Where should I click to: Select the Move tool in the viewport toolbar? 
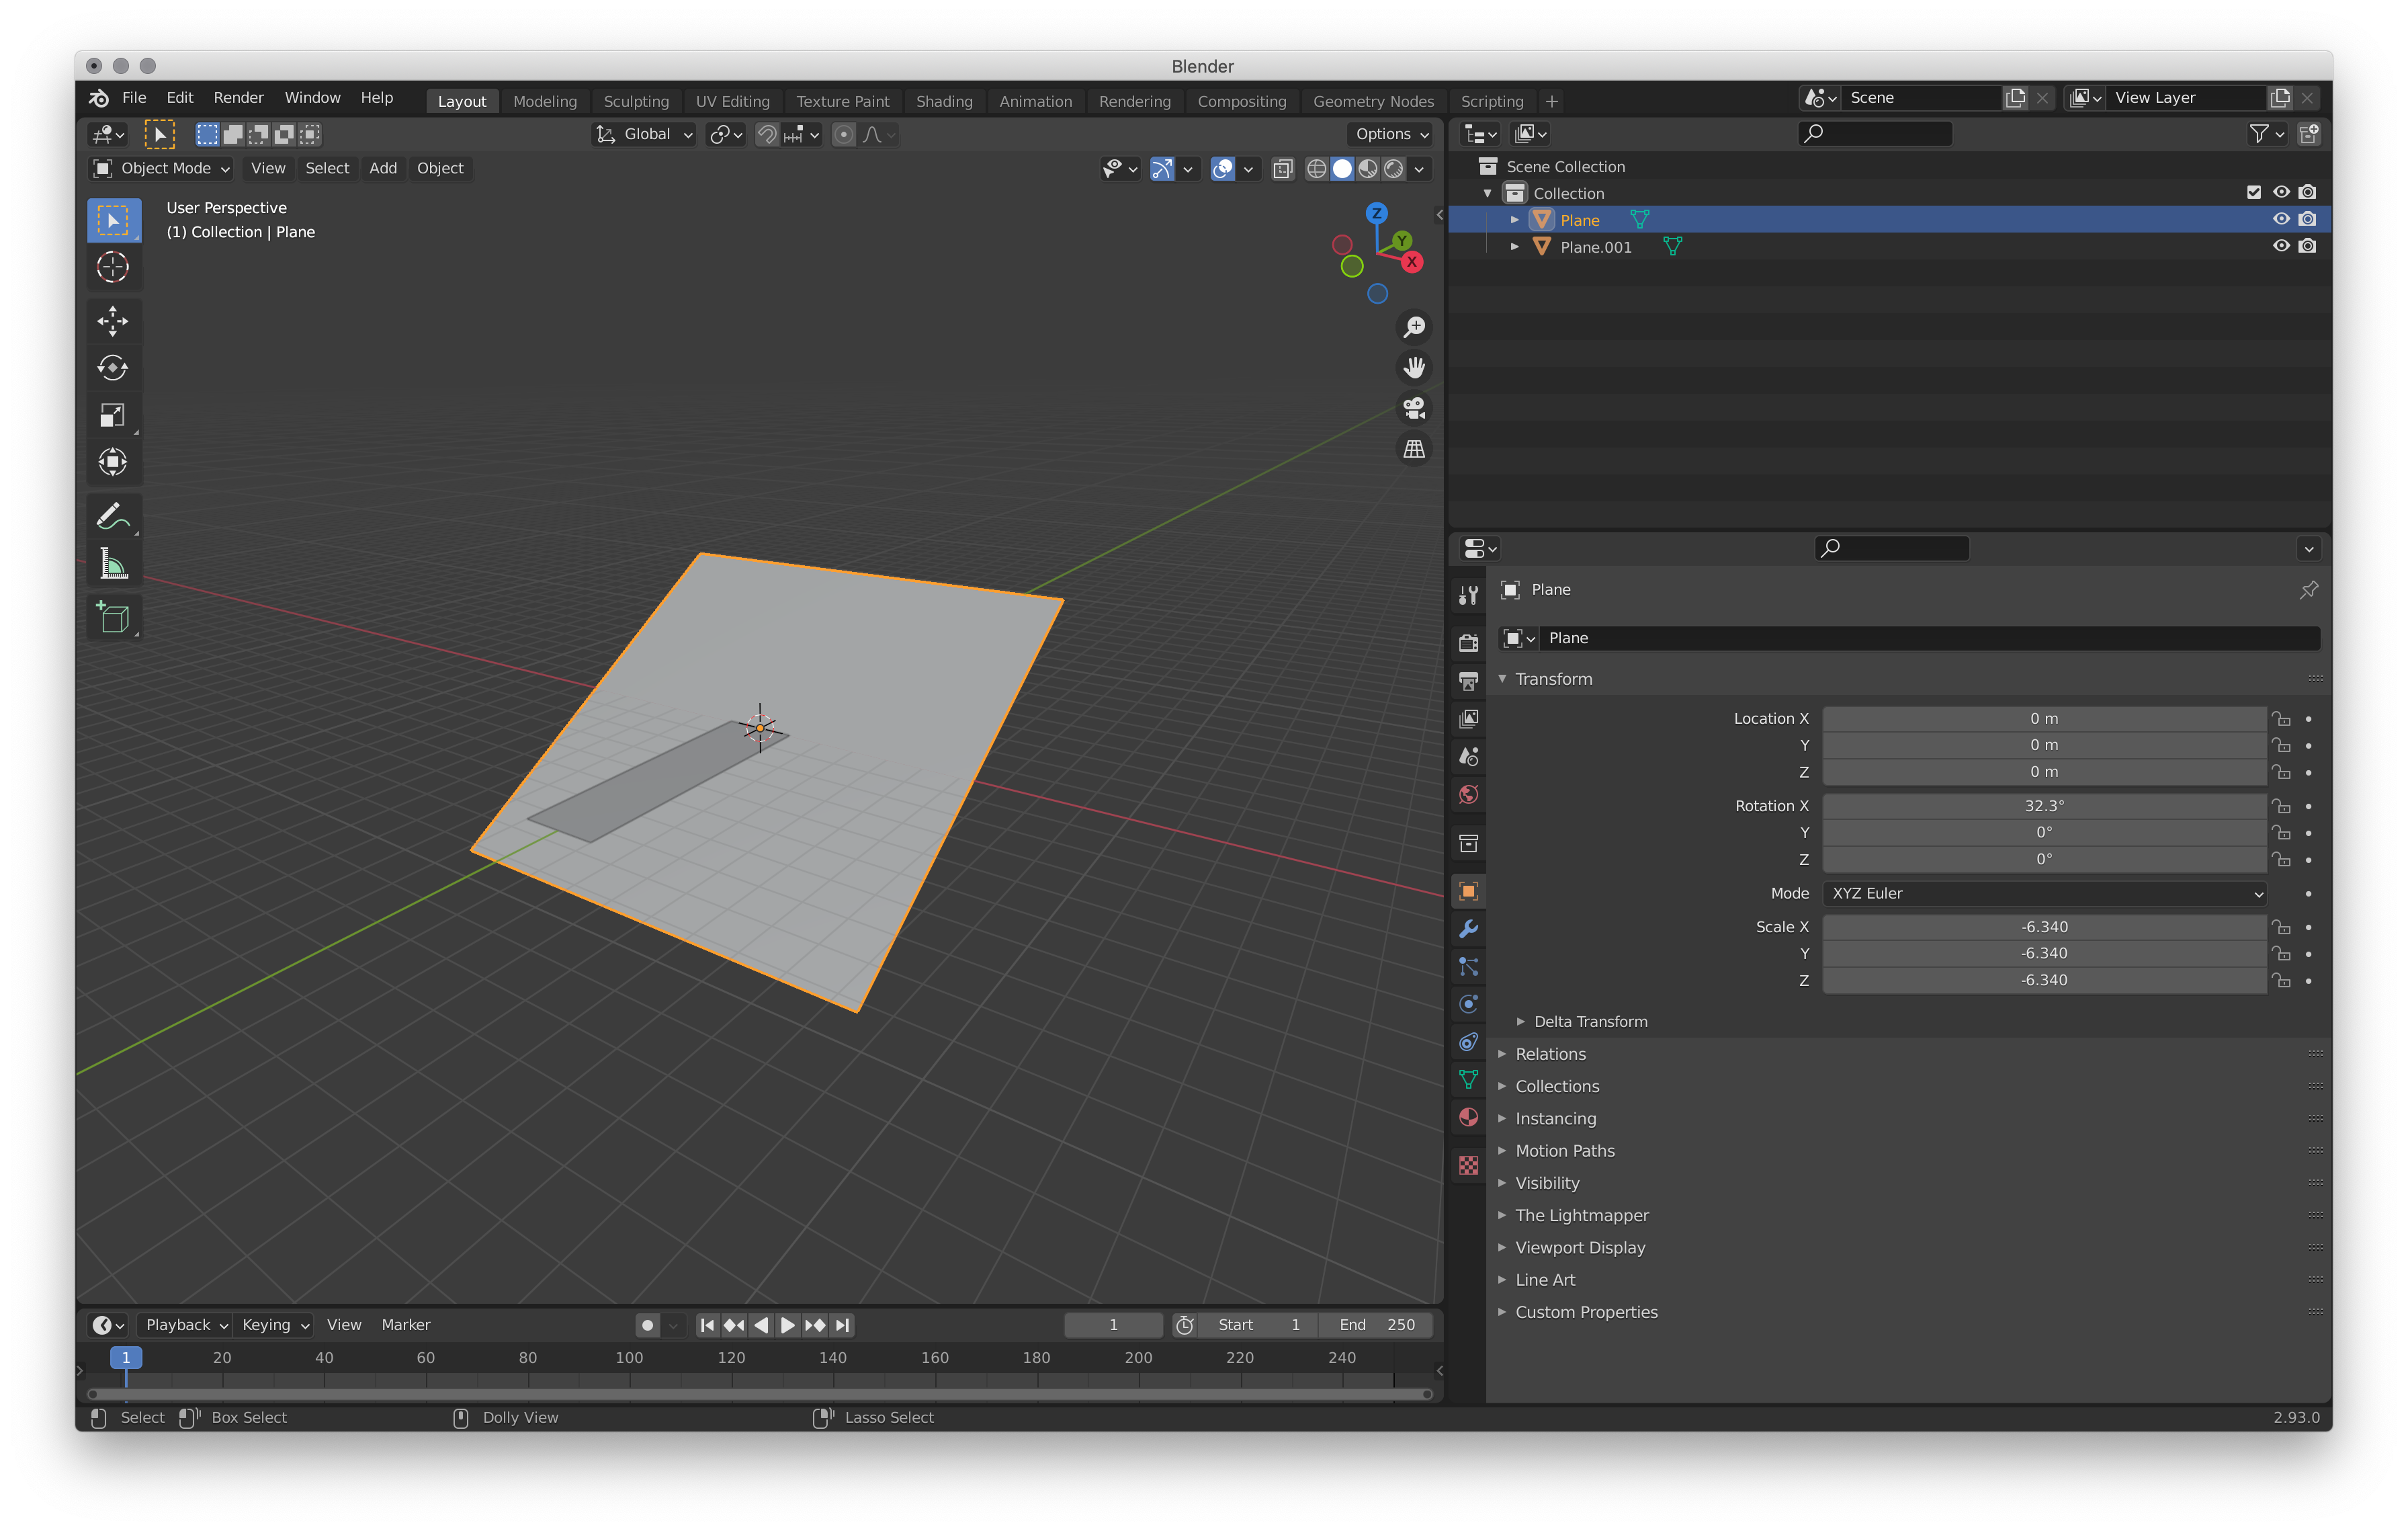click(x=114, y=321)
